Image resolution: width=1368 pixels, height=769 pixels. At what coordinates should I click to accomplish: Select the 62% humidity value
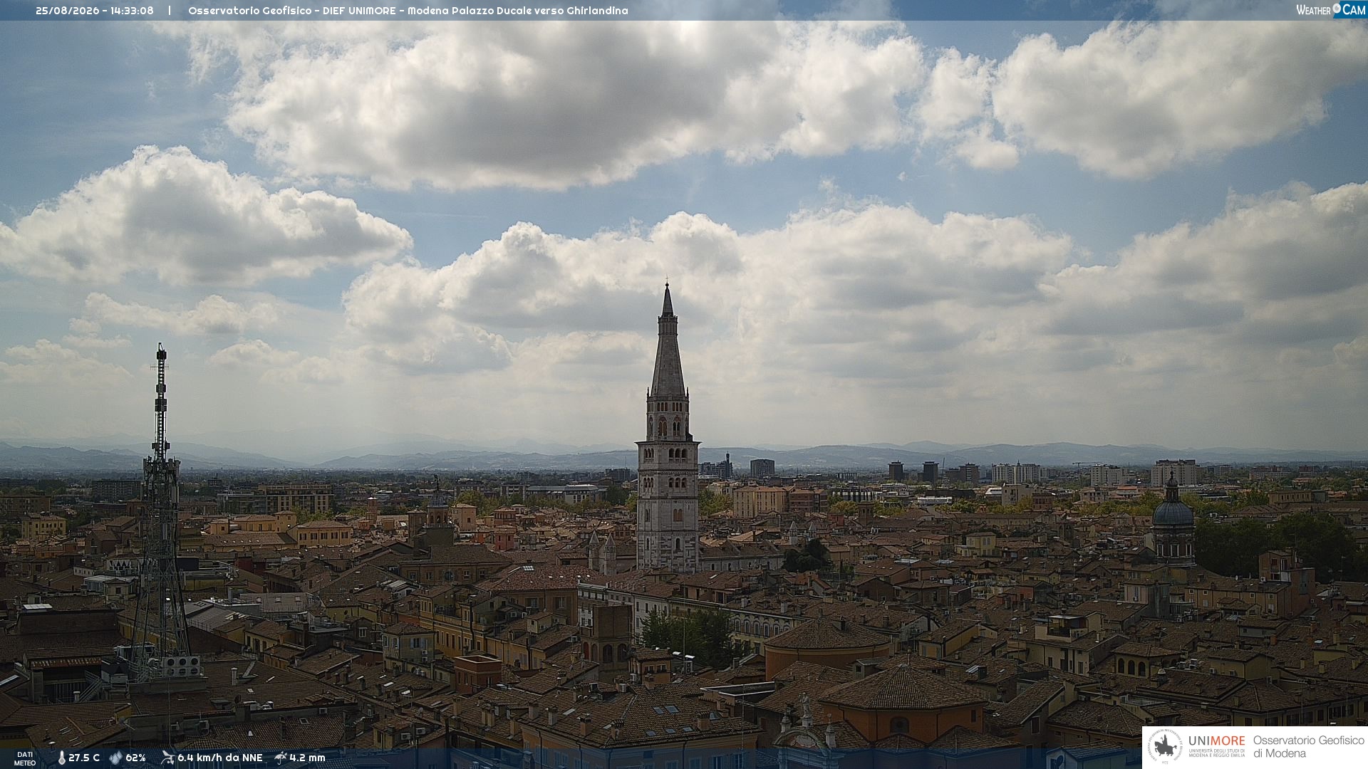[x=135, y=758]
